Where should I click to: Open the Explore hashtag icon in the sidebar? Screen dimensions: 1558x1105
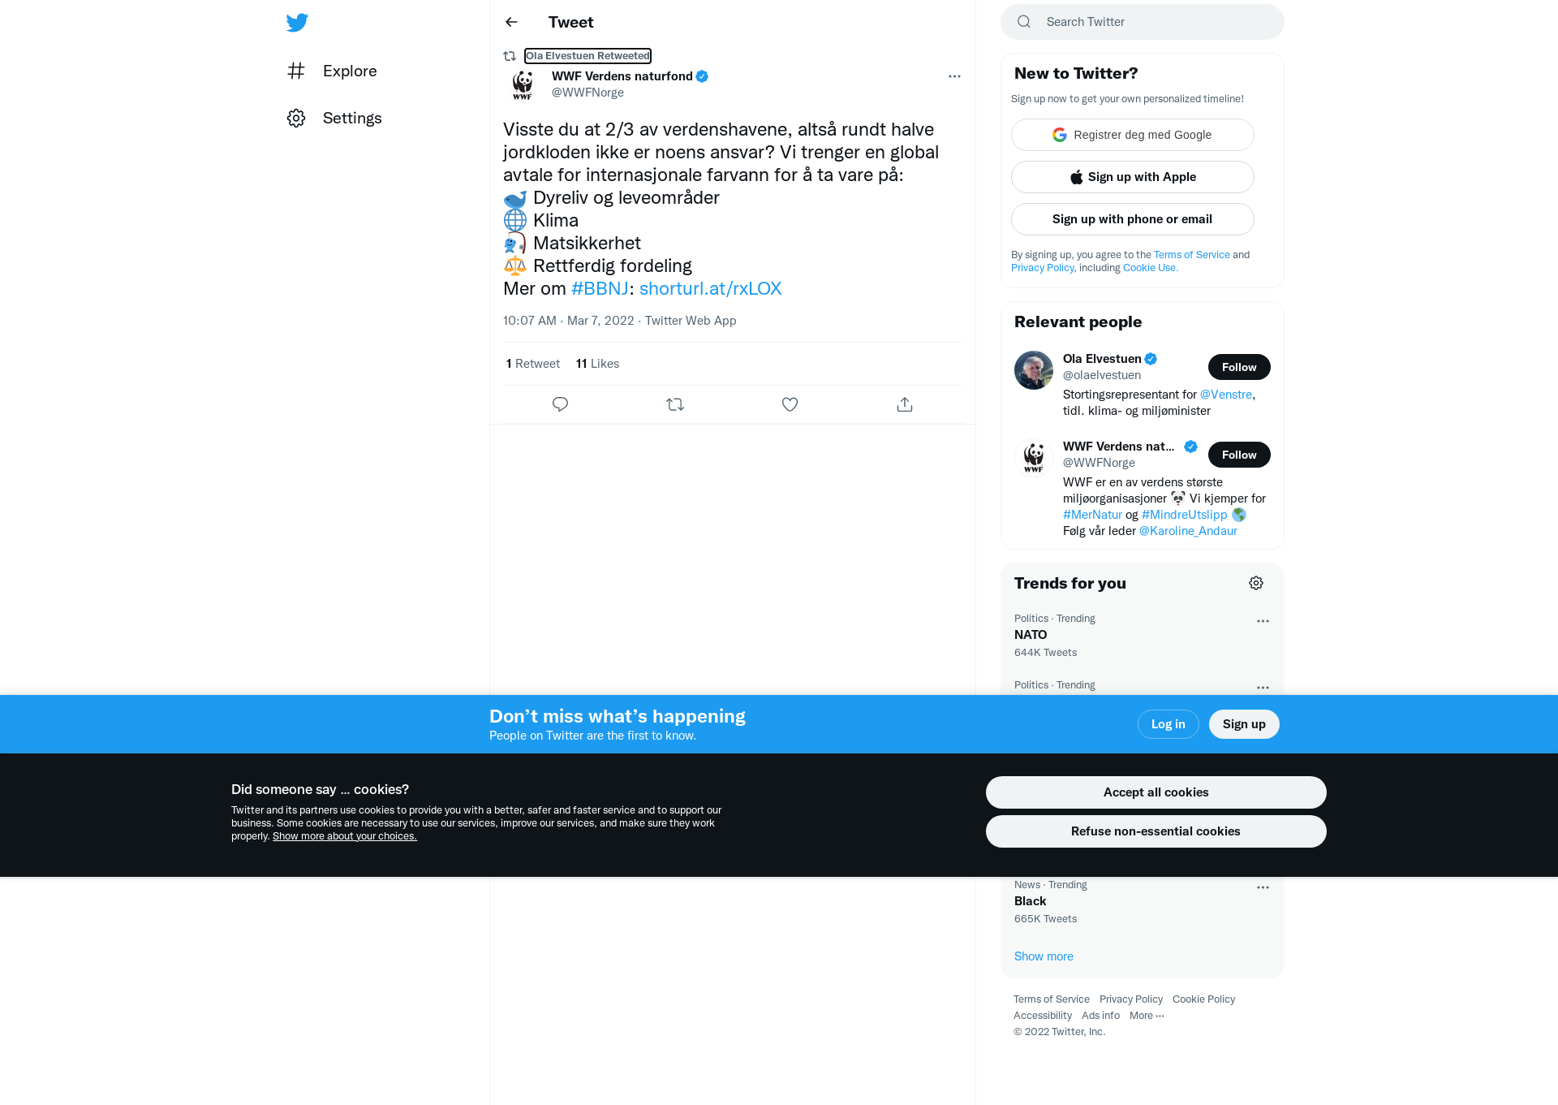pos(296,71)
